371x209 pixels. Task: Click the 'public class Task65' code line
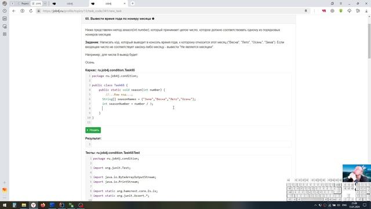coord(110,85)
